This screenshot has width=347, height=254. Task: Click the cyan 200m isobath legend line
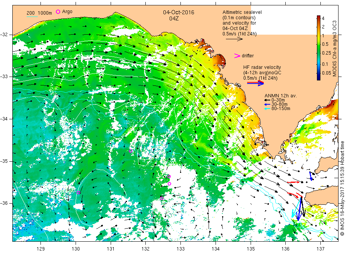32,16
